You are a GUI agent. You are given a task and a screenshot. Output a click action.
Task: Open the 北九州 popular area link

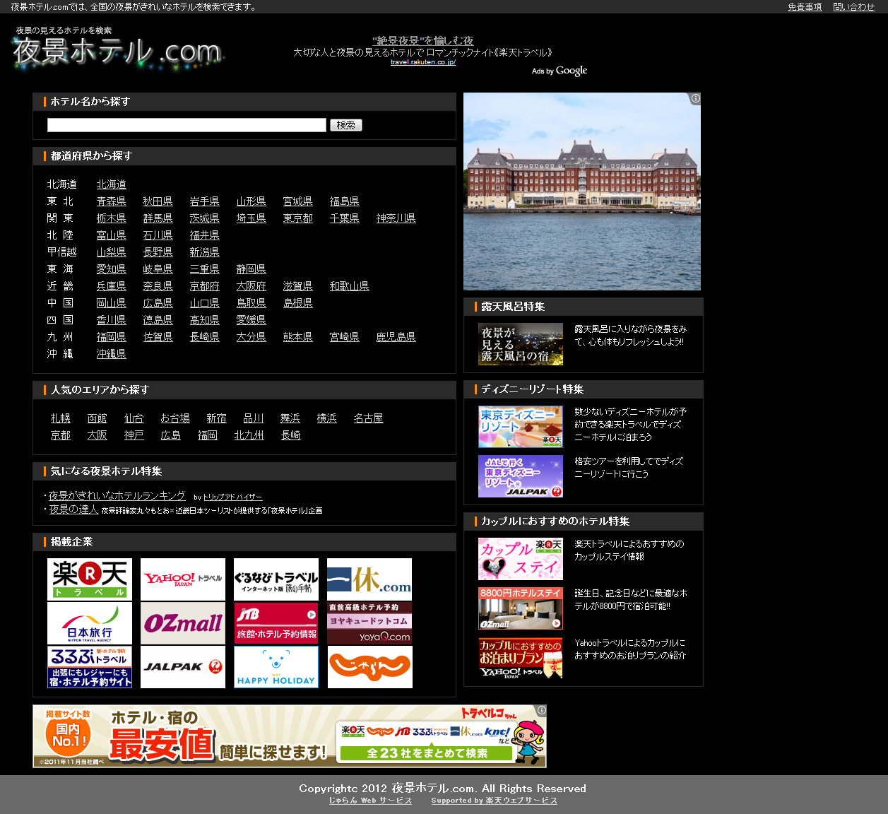tap(249, 435)
